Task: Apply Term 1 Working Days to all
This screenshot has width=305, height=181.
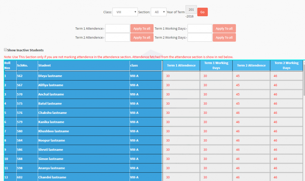Action: click(x=224, y=28)
